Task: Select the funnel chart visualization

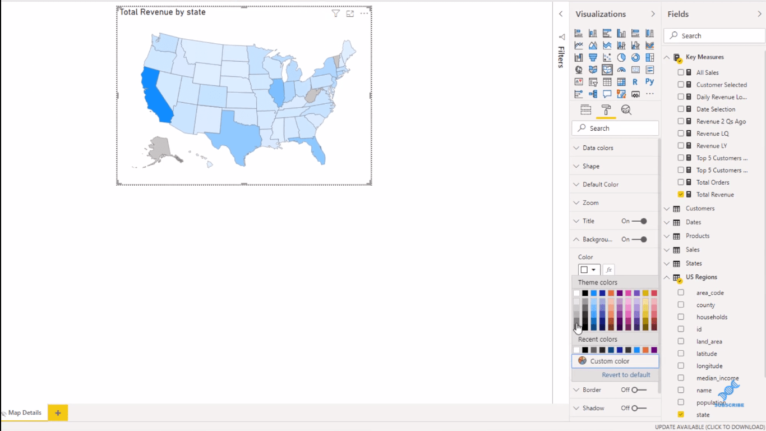Action: 593,57
